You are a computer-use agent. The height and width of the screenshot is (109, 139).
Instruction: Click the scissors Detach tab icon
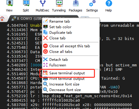(45, 59)
